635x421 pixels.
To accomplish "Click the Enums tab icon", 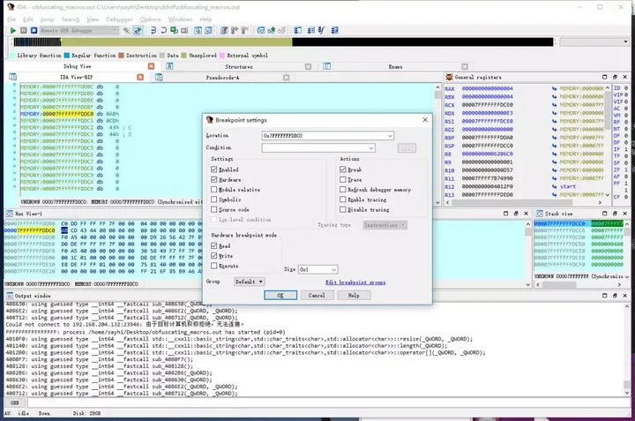I will click(x=327, y=66).
